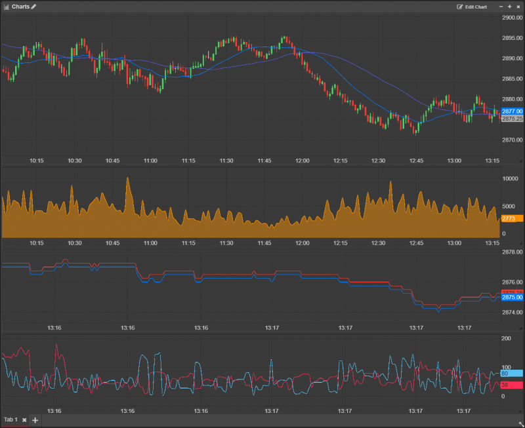Click the gray 2875.25 price tag in the candlestick chart

[511, 119]
